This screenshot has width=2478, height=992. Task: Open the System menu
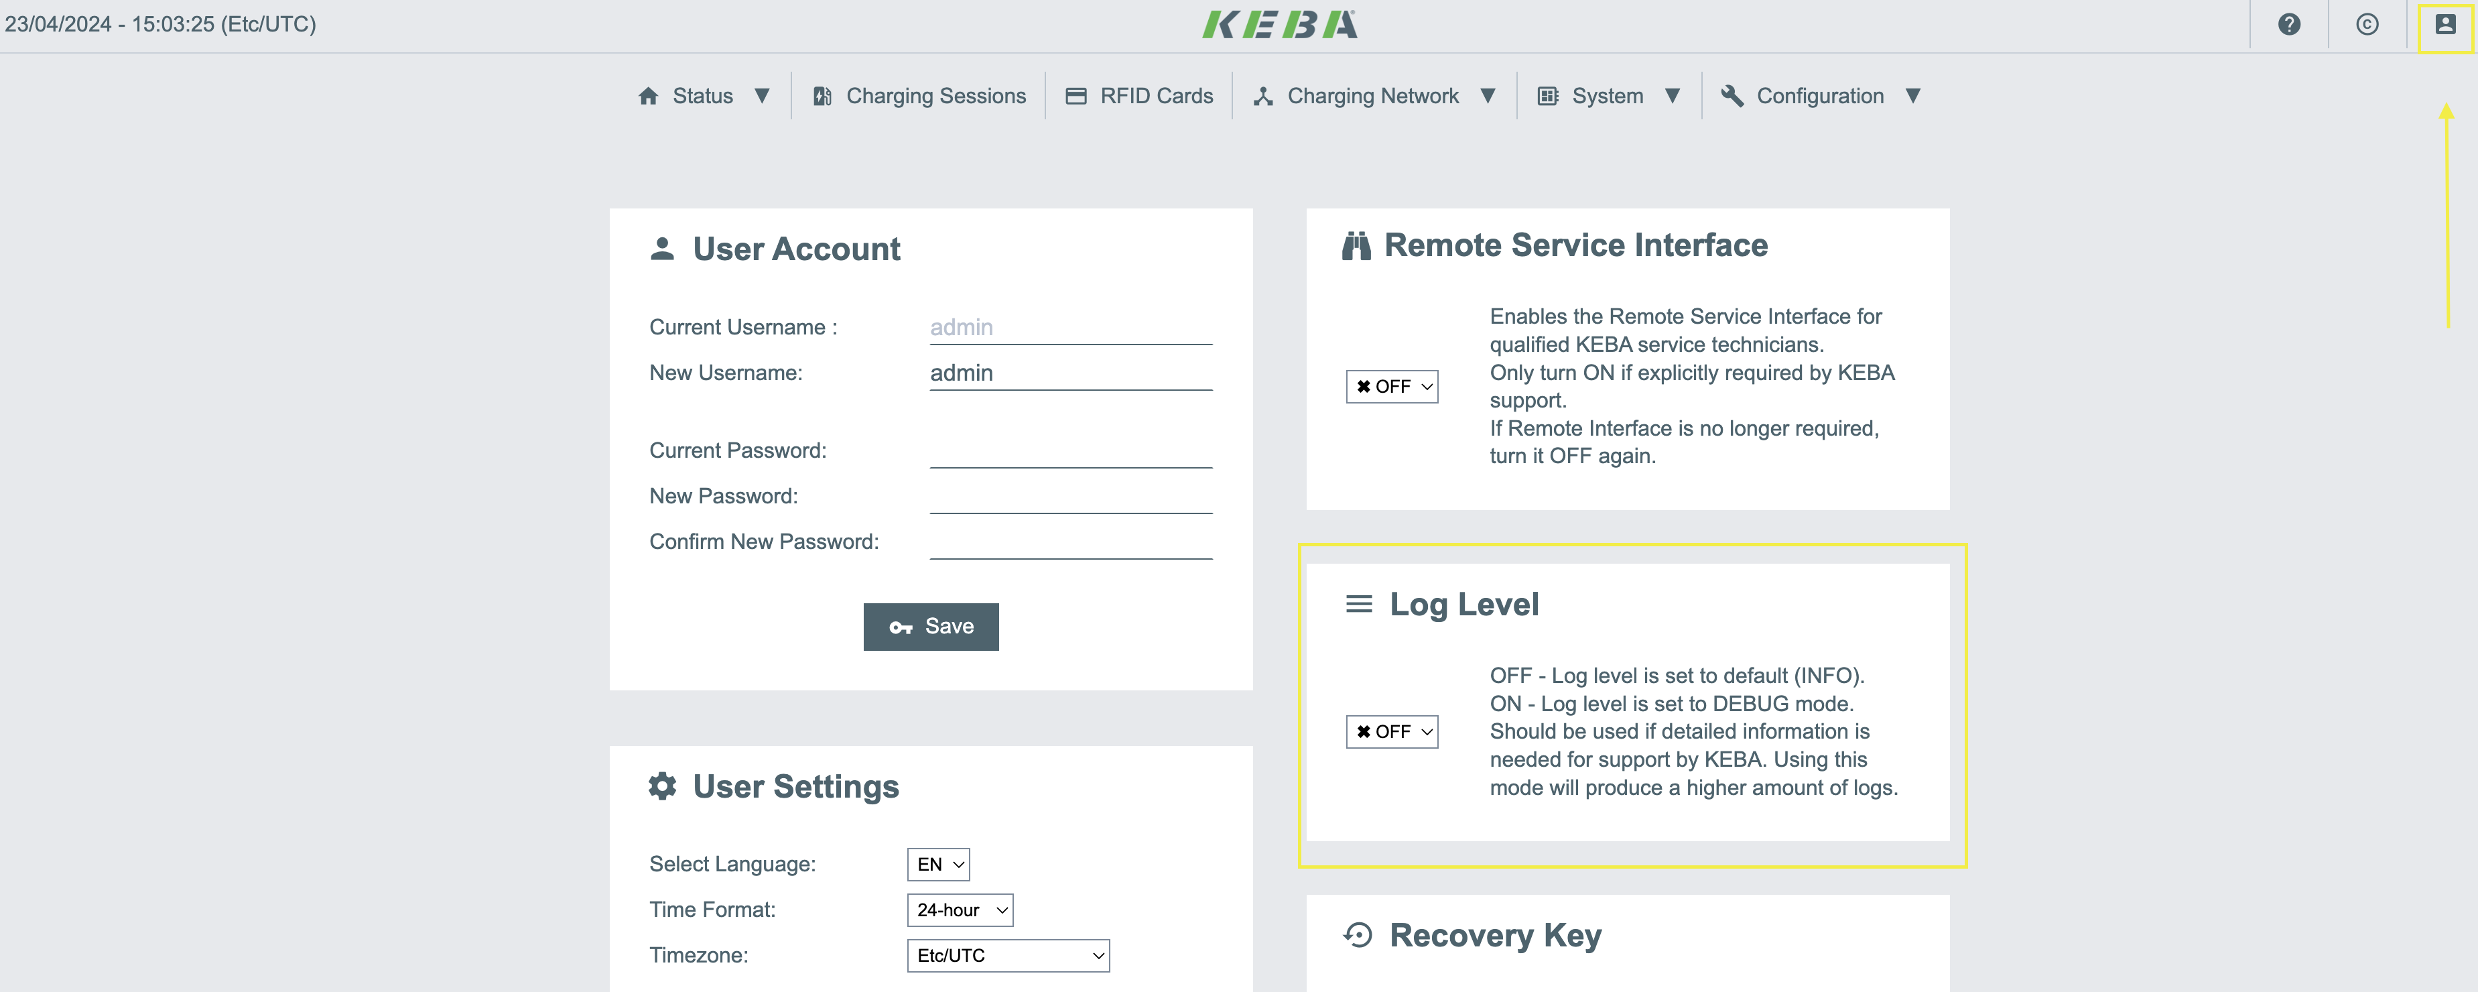tap(1606, 97)
